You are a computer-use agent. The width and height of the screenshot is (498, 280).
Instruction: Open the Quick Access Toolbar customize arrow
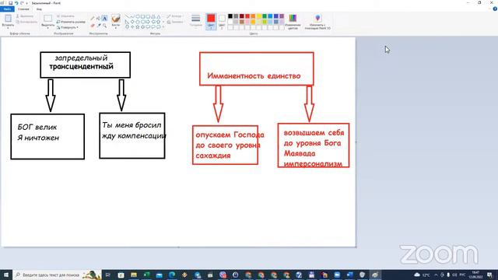[26, 3]
